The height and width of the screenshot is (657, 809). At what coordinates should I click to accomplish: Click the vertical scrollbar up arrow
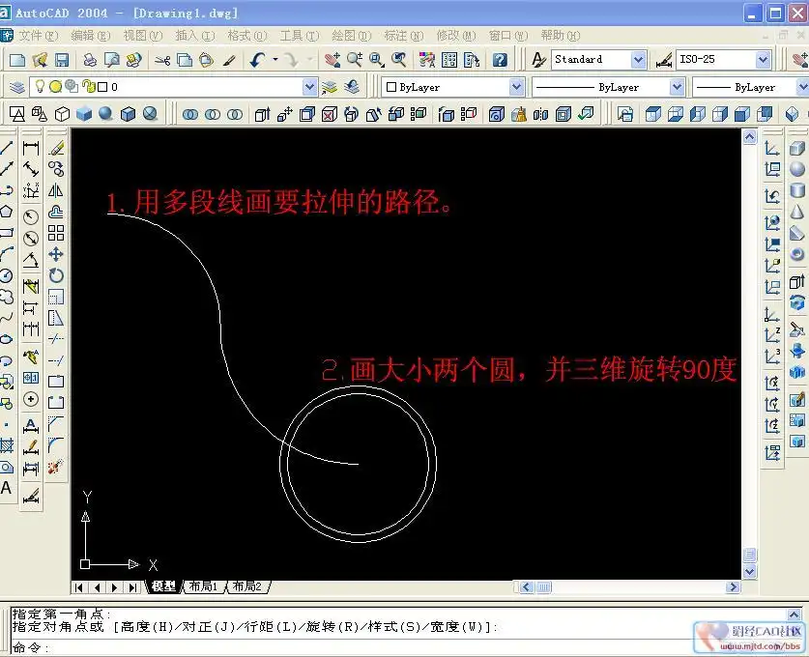tap(750, 136)
